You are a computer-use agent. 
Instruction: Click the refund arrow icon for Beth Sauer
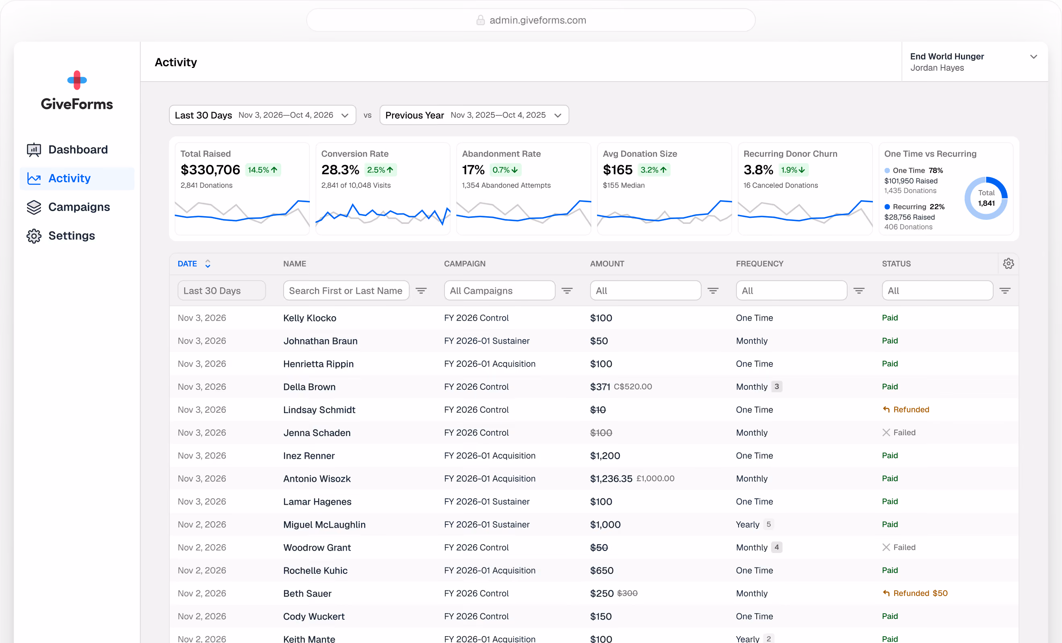[x=886, y=593]
